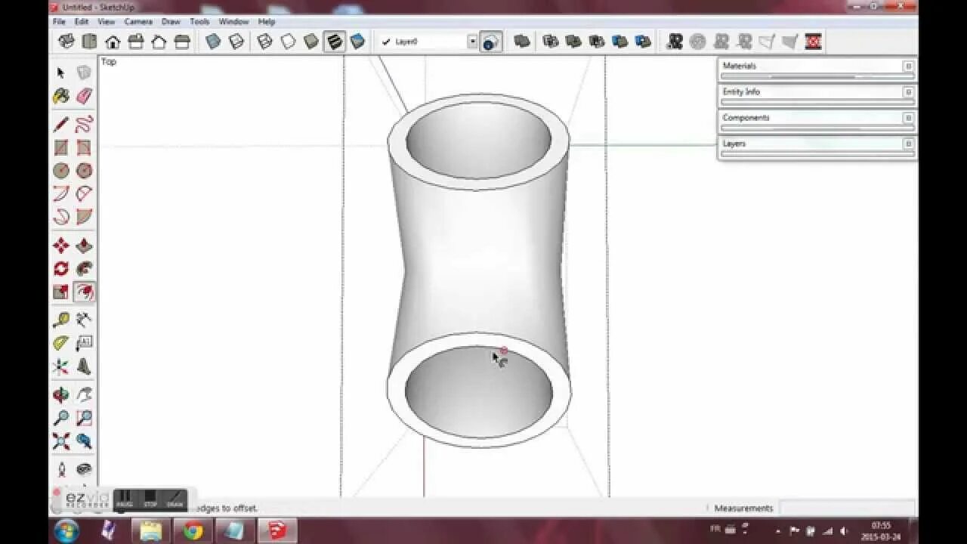The image size is (967, 544).
Task: Activate the Line pencil tool
Action: coord(61,124)
